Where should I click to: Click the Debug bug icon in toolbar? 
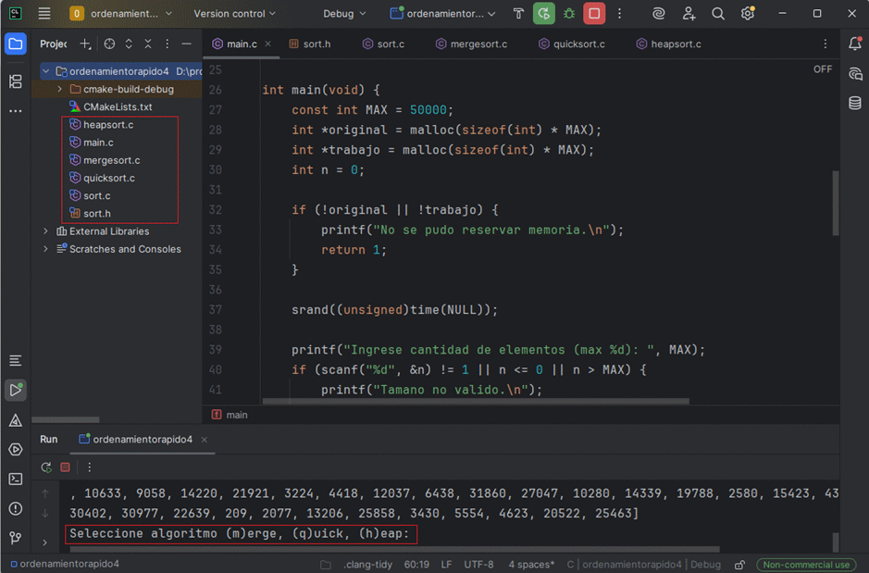coord(569,14)
